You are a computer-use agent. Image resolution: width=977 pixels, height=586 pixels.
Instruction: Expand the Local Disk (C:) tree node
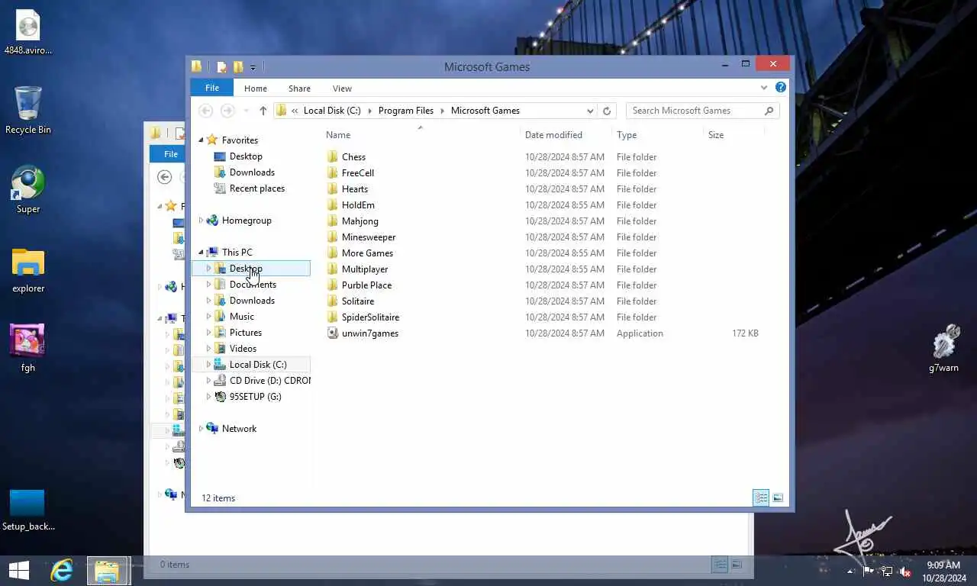208,365
